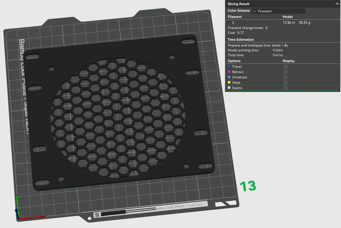Toggle the Retract display checkbox
Viewport: 341px width, 228px height.
285,72
